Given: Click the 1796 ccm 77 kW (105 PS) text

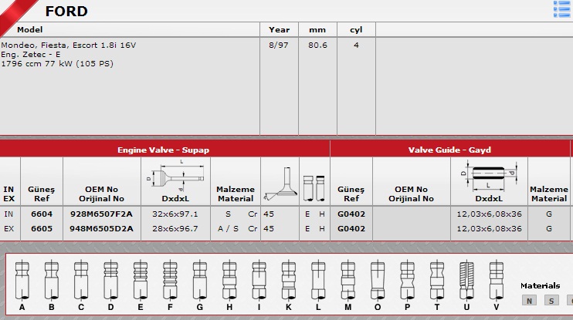Looking at the screenshot, I should coord(57,63).
